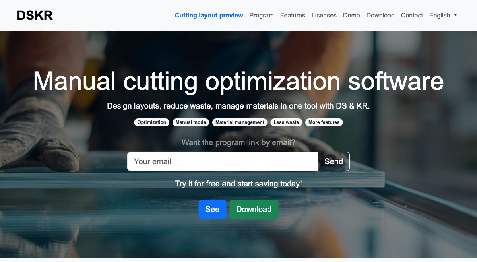Navigate to Licenses page

point(324,15)
